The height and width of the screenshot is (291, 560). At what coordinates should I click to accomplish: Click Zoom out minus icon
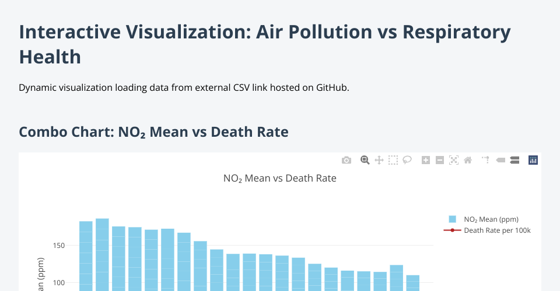[x=440, y=160]
